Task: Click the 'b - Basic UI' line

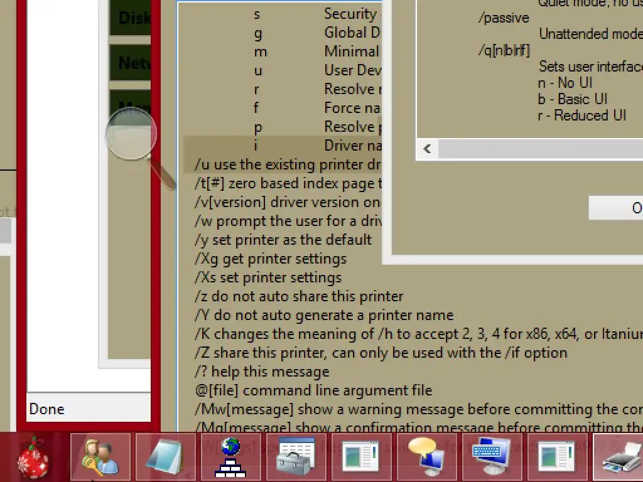Action: [x=573, y=99]
